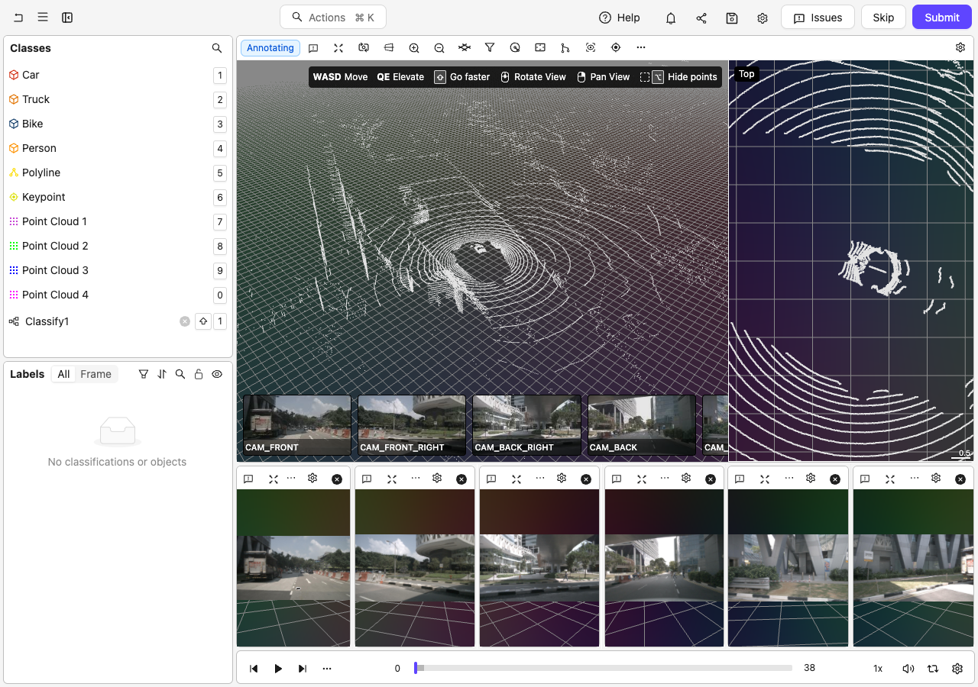
Task: Click the zoom out magnifier icon
Action: pos(439,48)
